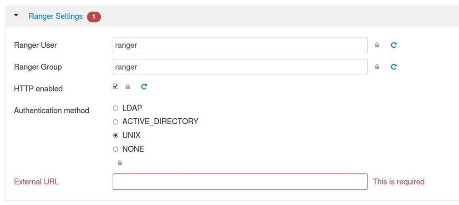
Task: Click lock icon beside Ranger User field
Action: (x=377, y=45)
